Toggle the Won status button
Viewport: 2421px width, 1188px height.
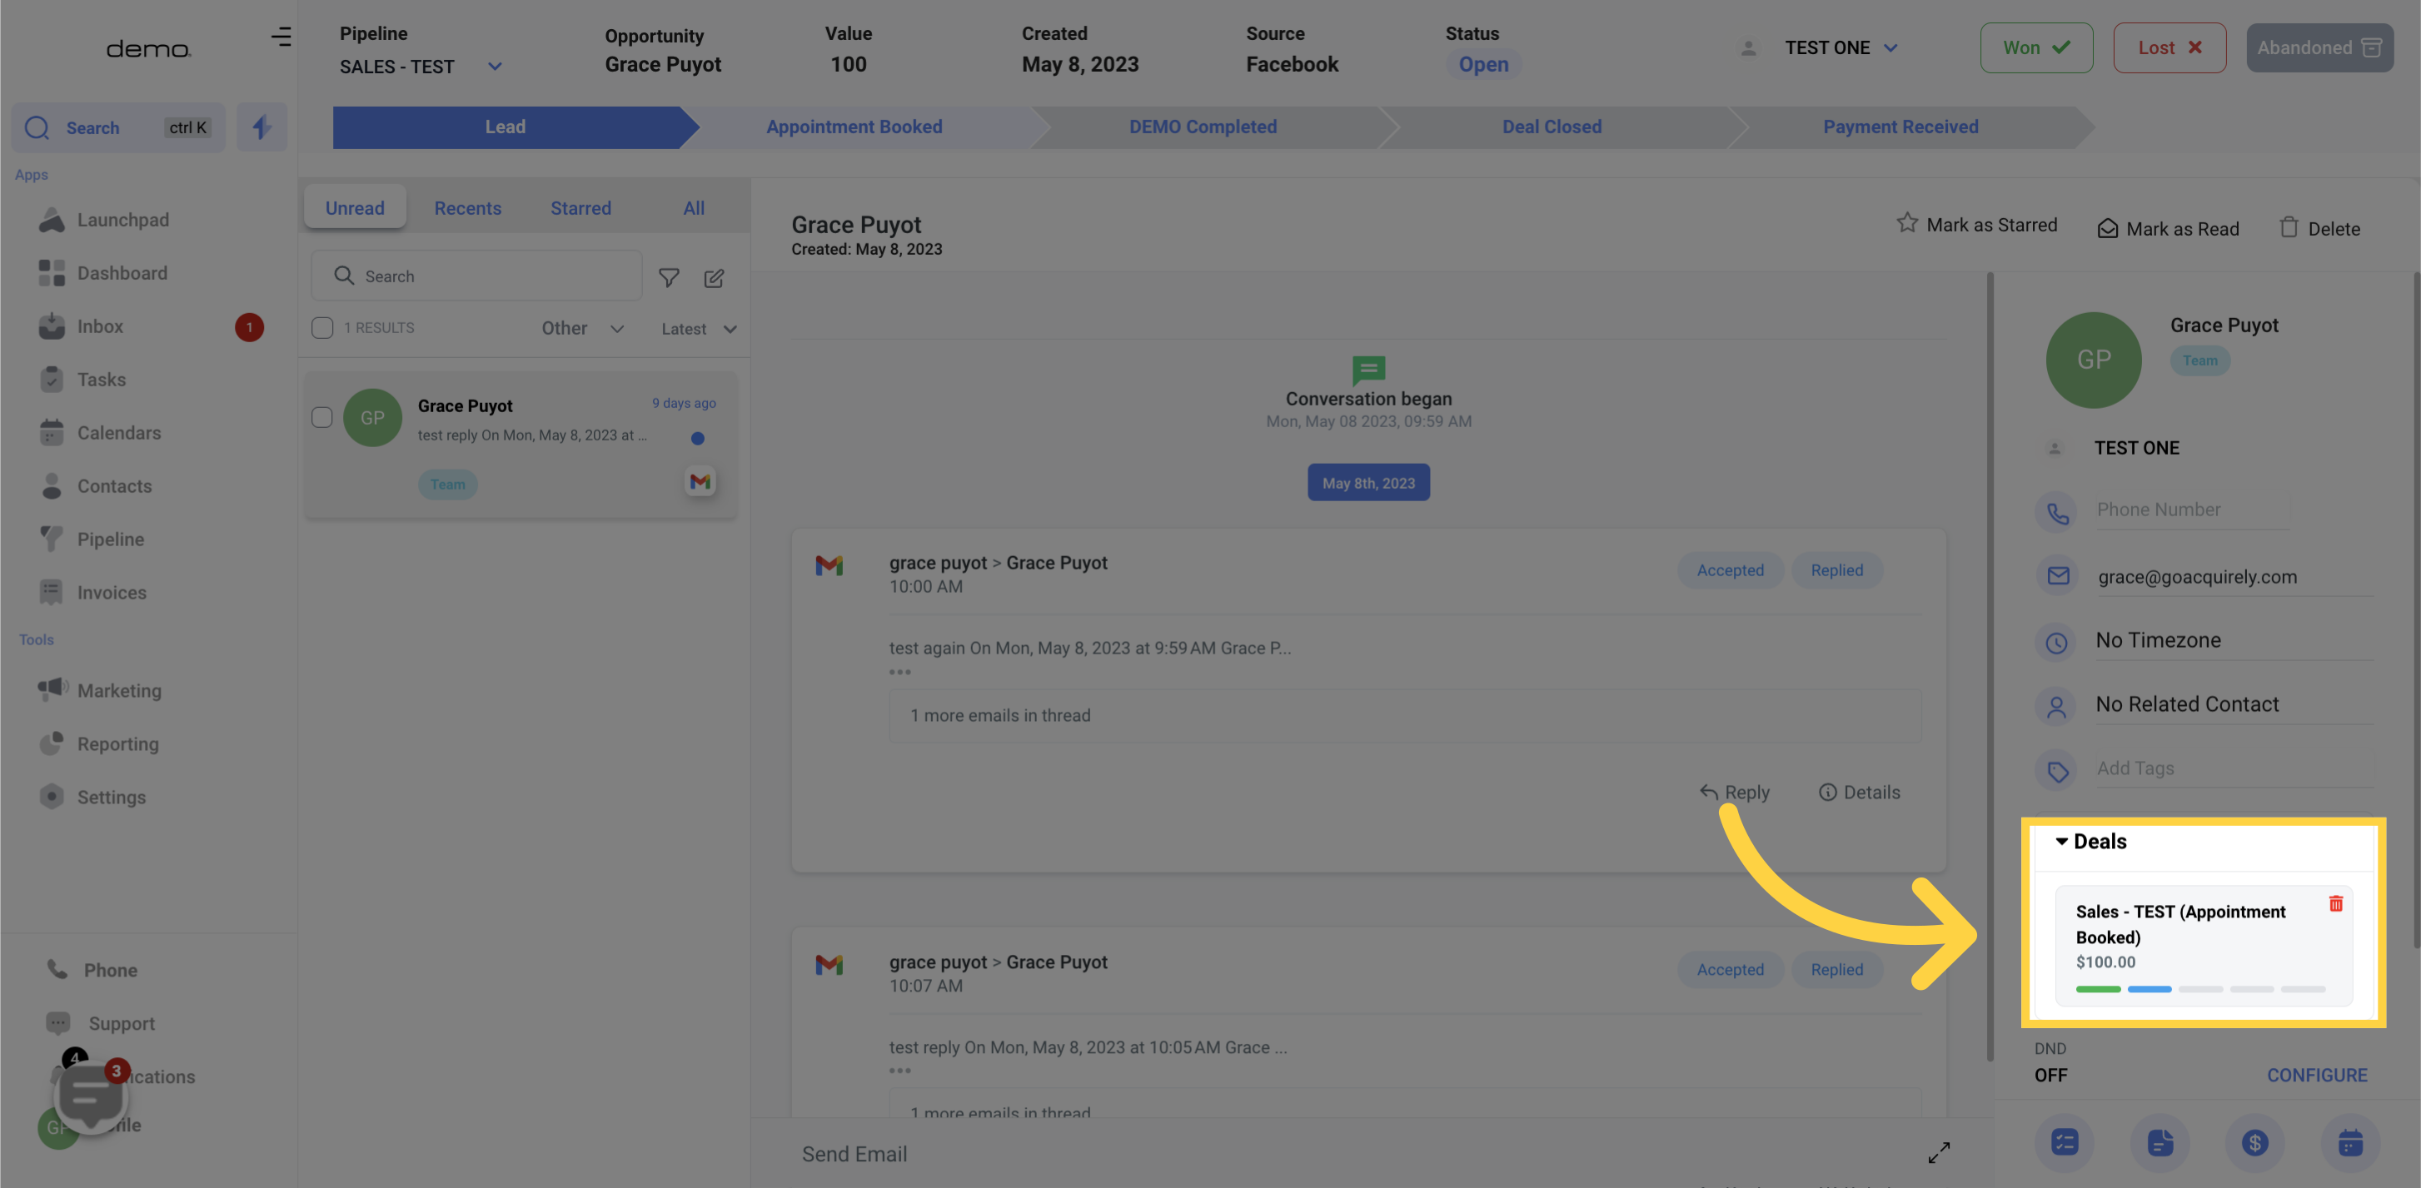click(2034, 47)
